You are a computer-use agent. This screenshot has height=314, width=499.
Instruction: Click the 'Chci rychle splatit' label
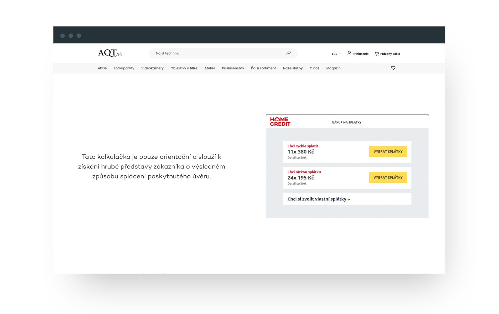(x=303, y=146)
